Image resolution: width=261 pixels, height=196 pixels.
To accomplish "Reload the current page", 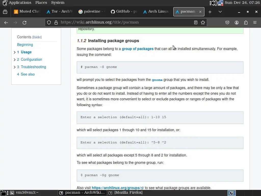I will [24, 22].
